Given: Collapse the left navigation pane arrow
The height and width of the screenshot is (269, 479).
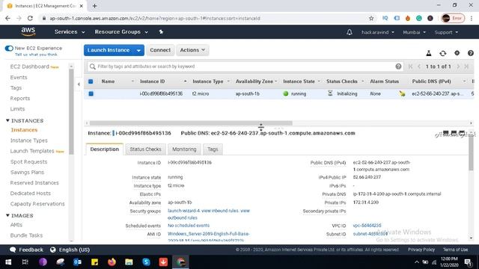Looking at the screenshot, I should [x=79, y=84].
